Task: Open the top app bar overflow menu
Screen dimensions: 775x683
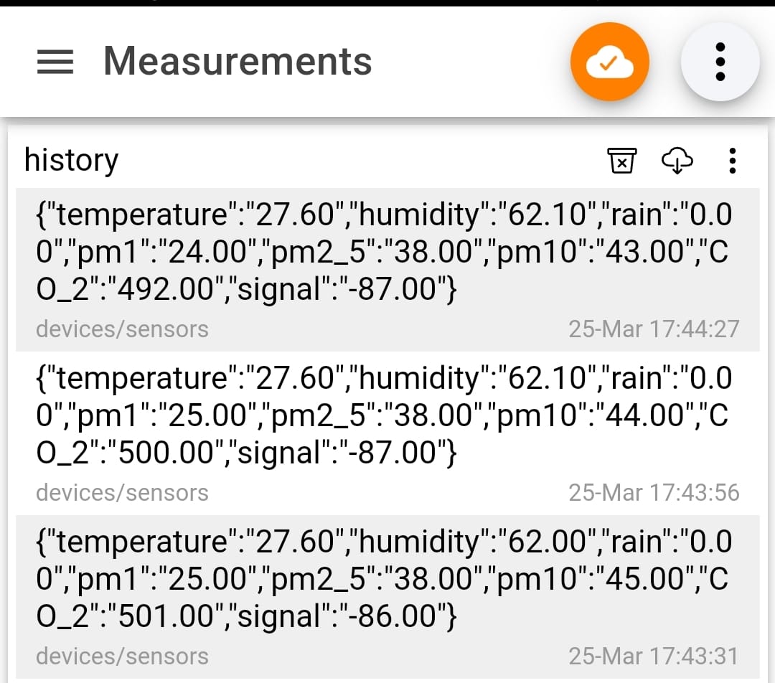Action: pyautogui.click(x=720, y=62)
